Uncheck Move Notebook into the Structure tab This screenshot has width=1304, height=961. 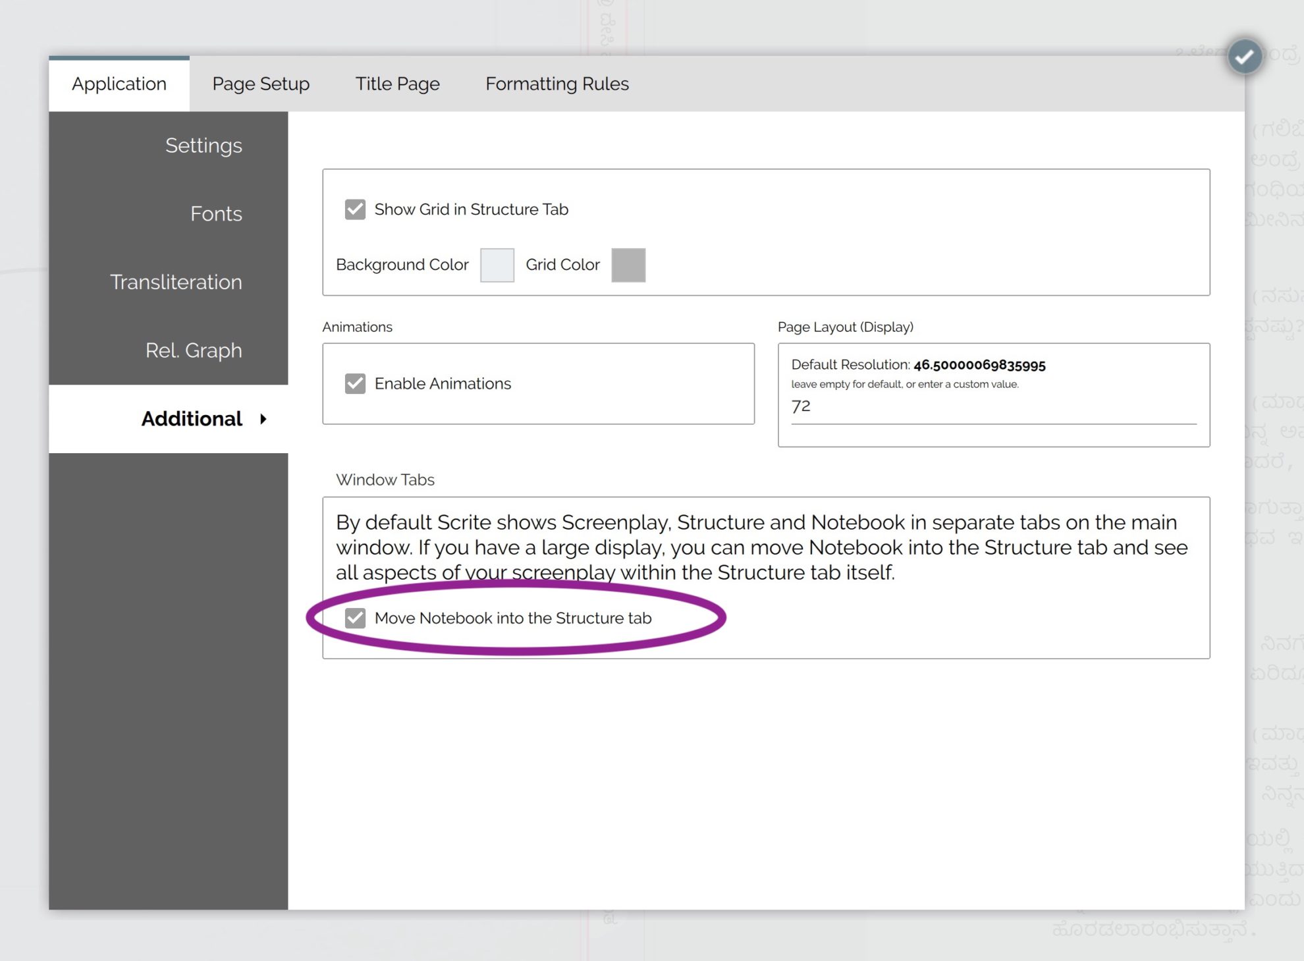coord(355,618)
